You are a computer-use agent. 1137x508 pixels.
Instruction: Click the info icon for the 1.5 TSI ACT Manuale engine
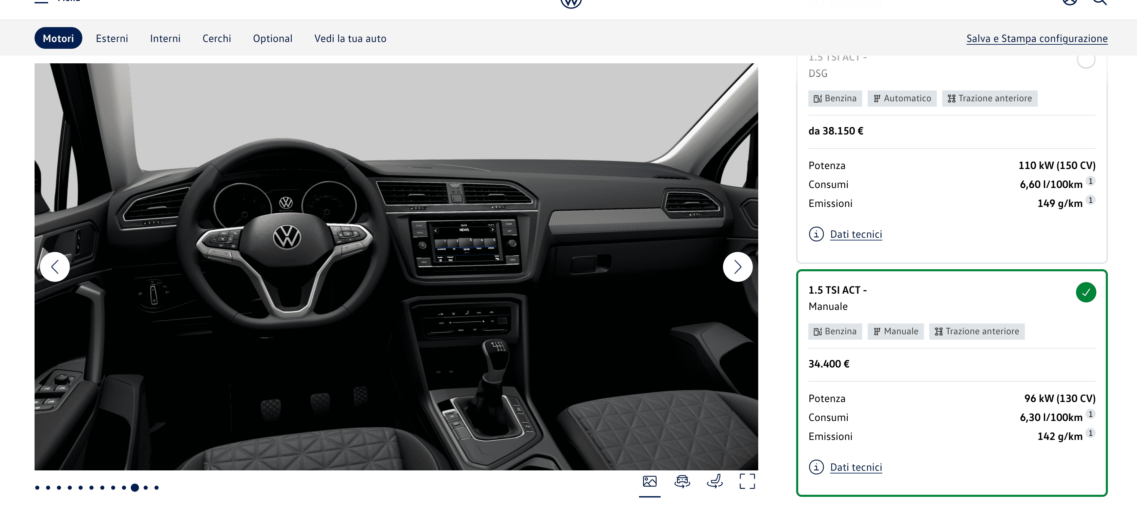click(x=816, y=467)
